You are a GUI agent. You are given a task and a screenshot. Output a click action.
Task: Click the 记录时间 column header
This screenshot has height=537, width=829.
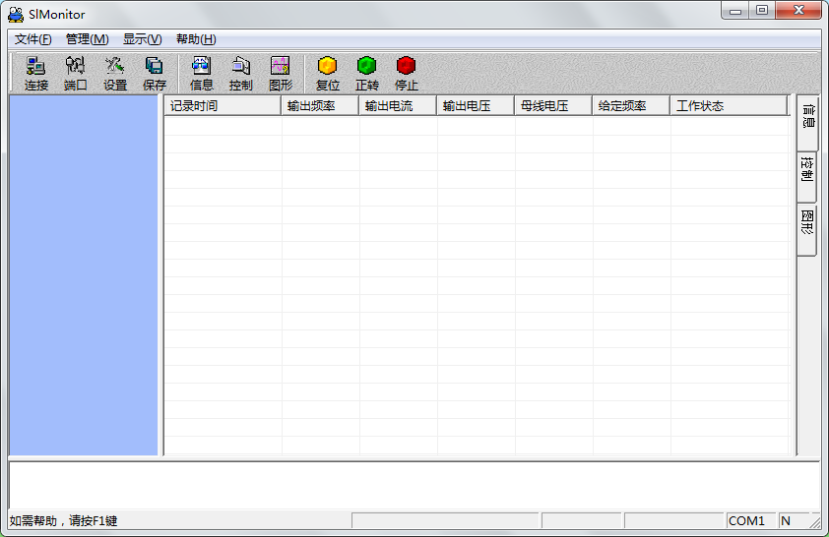[x=222, y=106]
